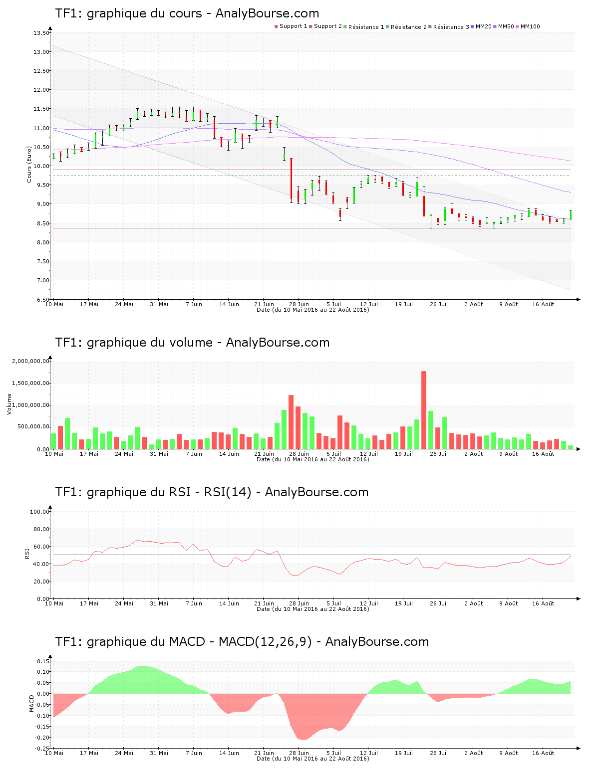This screenshot has height=773, width=599.
Task: Click the -0.25 MACD axis value
Action: pyautogui.click(x=41, y=749)
